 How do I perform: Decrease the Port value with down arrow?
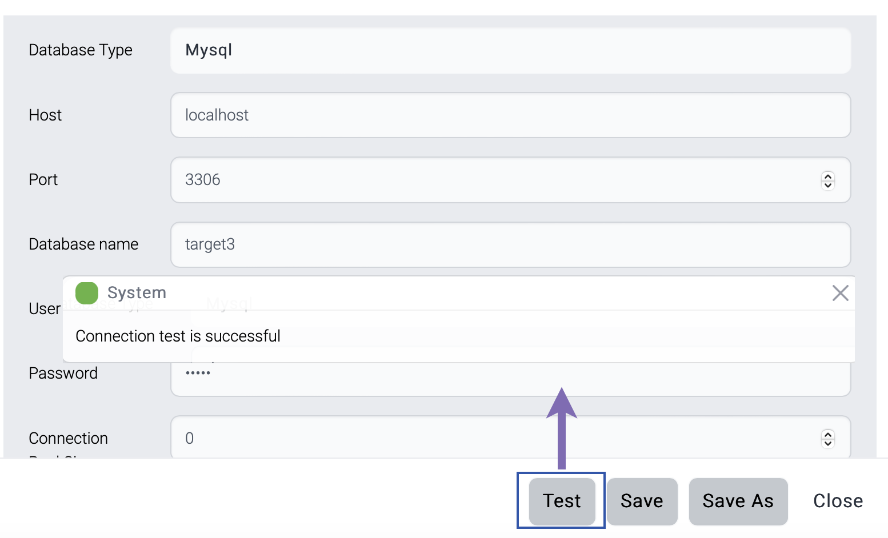click(x=827, y=184)
